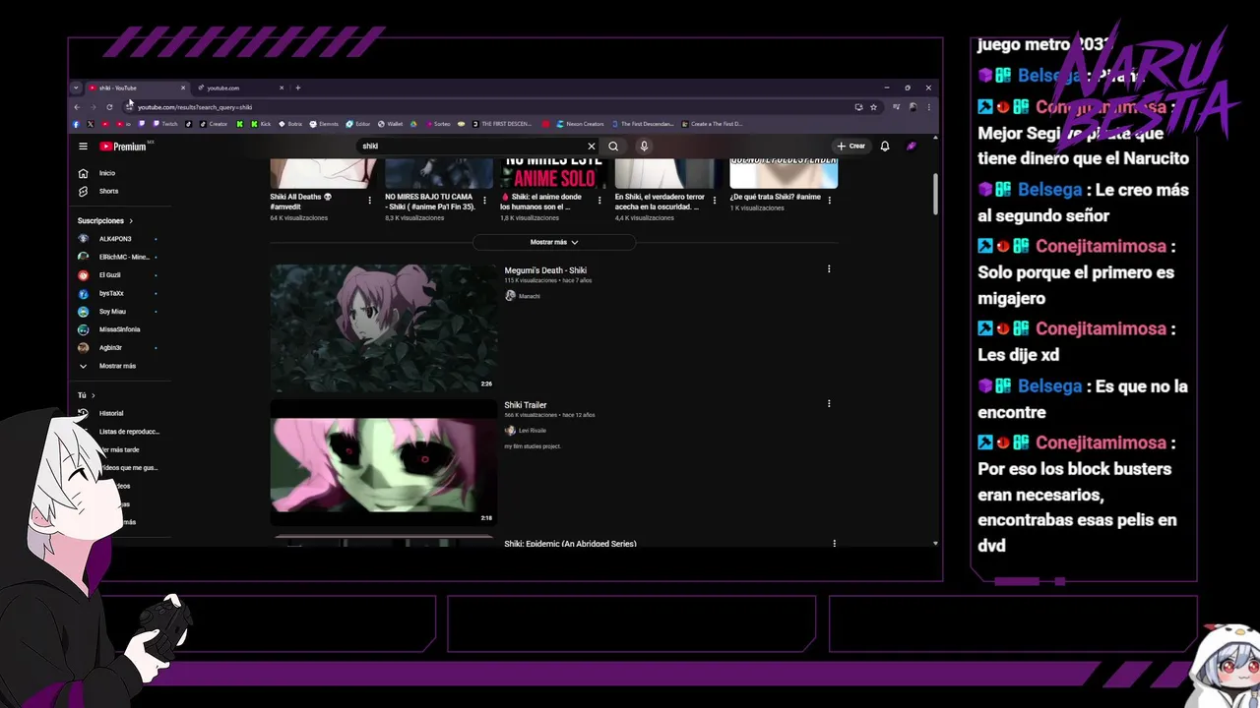This screenshot has width=1260, height=708.
Task: Open Levi Rivaile channel link
Action: [x=533, y=431]
